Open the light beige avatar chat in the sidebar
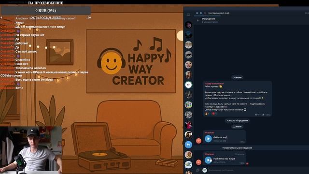 pos(188,45)
